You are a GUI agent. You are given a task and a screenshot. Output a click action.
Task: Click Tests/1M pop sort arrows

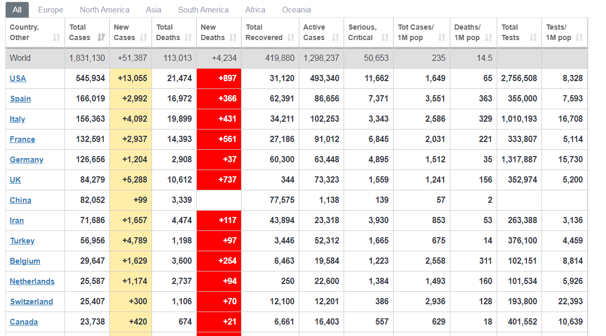click(579, 37)
